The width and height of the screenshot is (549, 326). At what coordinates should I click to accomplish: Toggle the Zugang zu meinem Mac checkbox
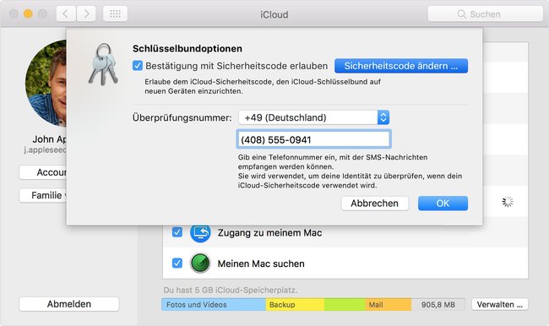(x=177, y=232)
